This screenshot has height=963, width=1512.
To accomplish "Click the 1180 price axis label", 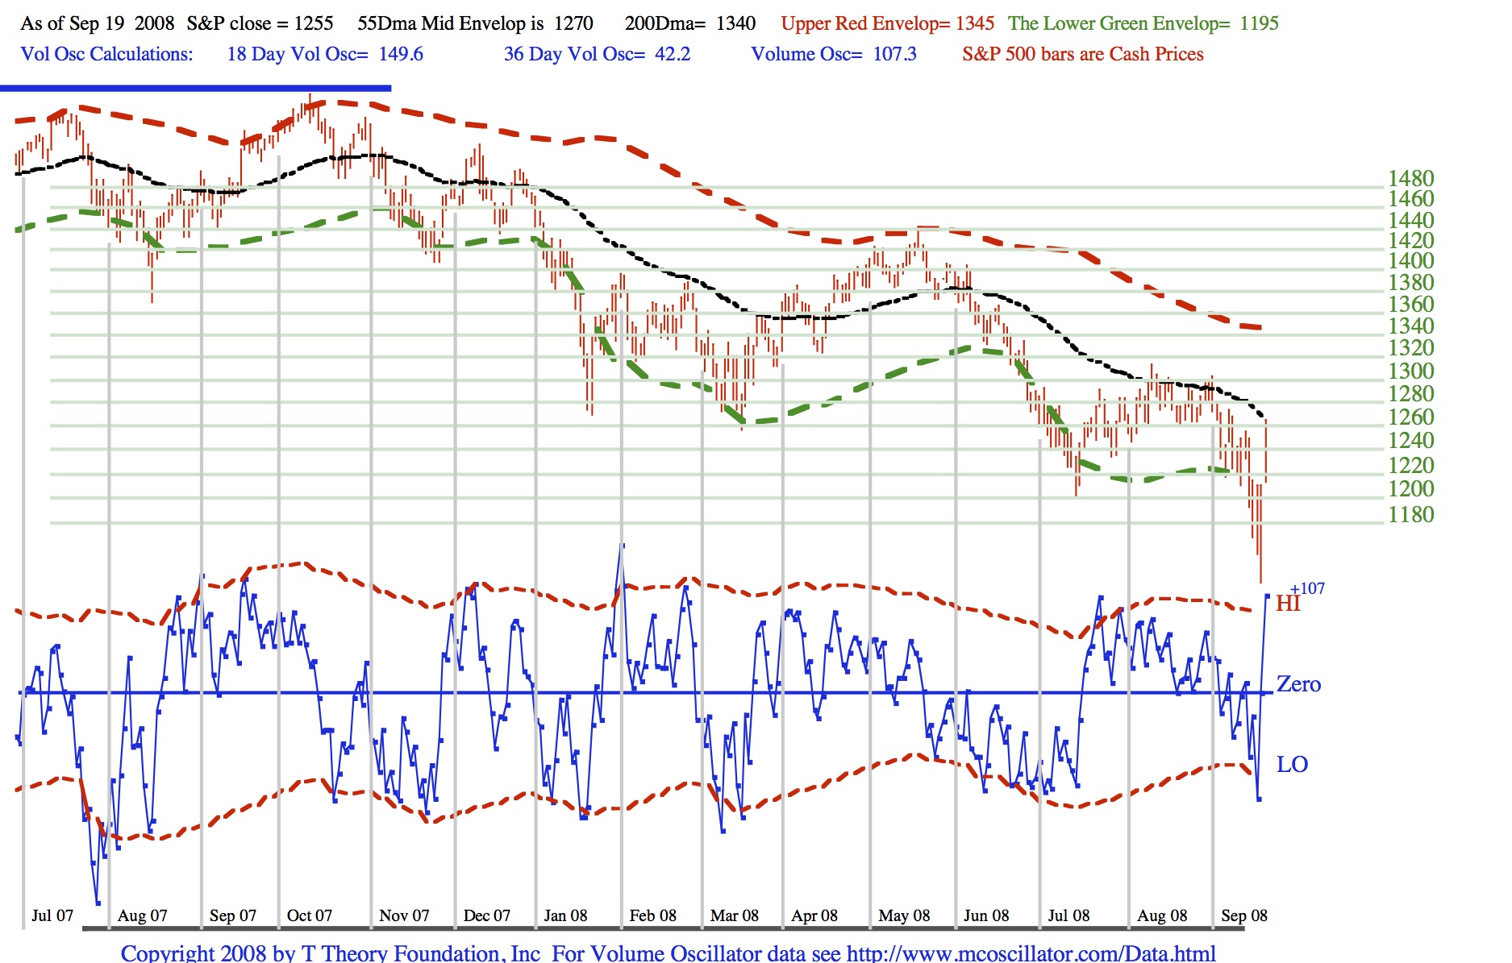I will pyautogui.click(x=1410, y=514).
